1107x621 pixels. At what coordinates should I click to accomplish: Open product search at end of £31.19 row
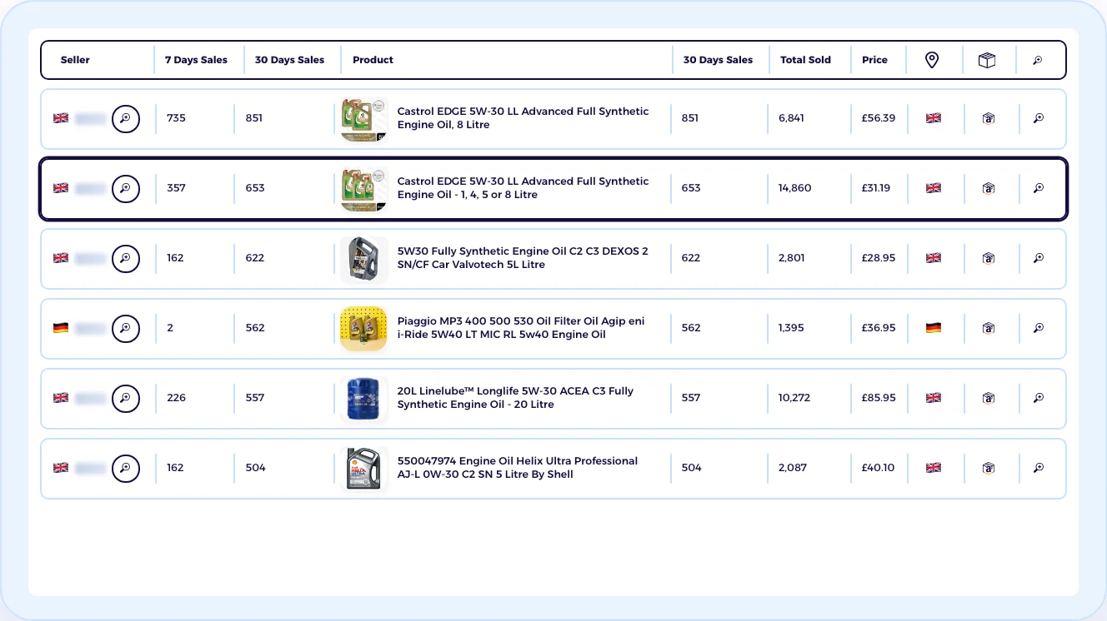pos(1039,188)
